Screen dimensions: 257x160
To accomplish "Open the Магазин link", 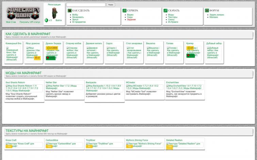I will pyautogui.click(x=213, y=17).
